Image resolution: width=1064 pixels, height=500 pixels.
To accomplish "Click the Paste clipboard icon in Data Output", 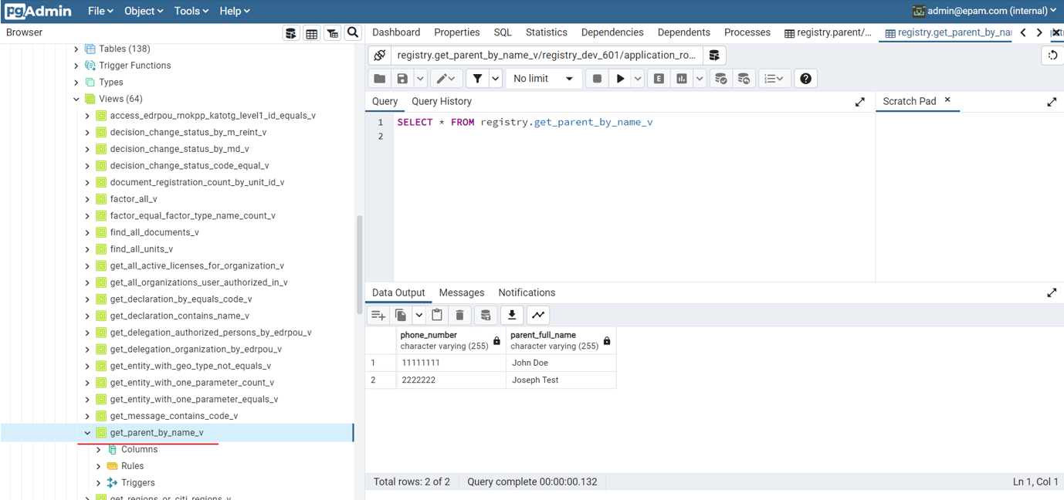I will pos(437,315).
